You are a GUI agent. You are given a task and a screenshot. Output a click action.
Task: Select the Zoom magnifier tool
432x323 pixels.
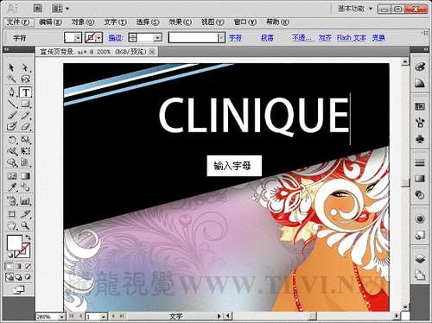[x=25, y=225]
